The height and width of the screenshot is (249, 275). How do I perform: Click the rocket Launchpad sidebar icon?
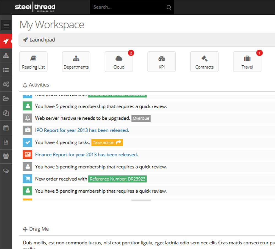(x=6, y=41)
